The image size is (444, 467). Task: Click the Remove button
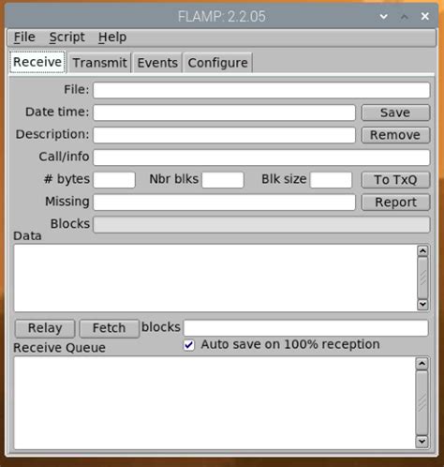(x=395, y=135)
